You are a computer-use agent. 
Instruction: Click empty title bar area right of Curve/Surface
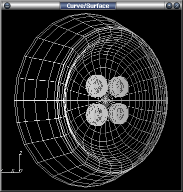click(141, 6)
